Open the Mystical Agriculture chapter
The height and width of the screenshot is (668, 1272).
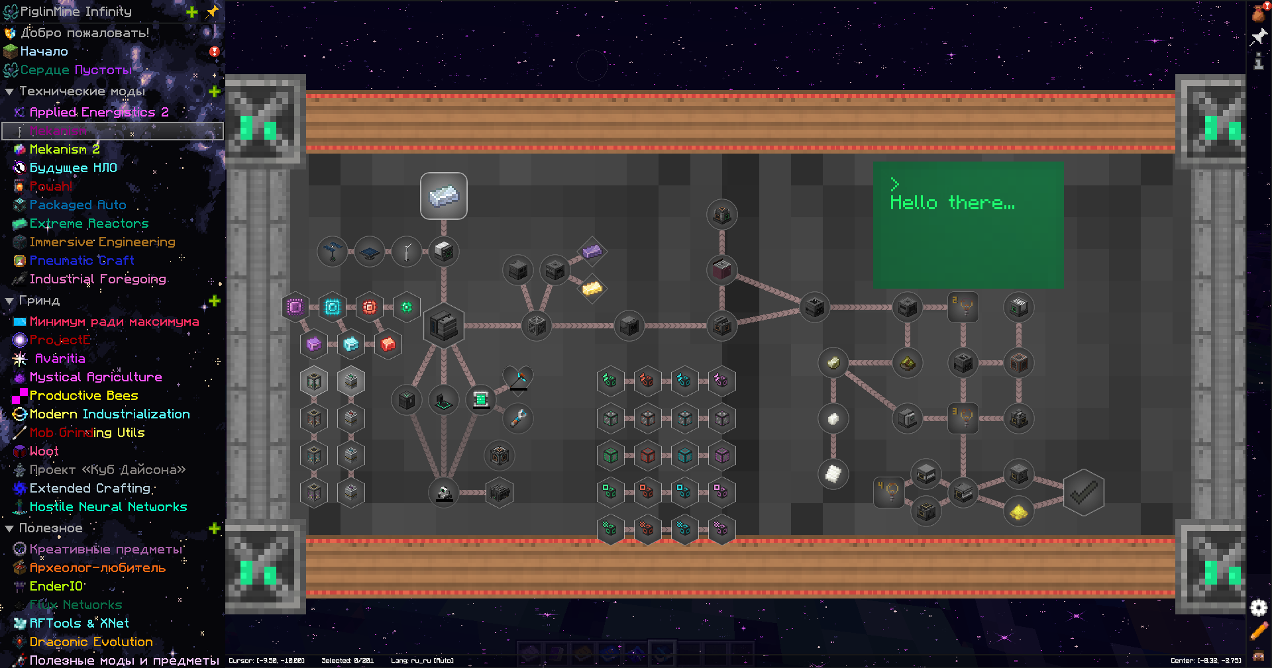coord(113,377)
